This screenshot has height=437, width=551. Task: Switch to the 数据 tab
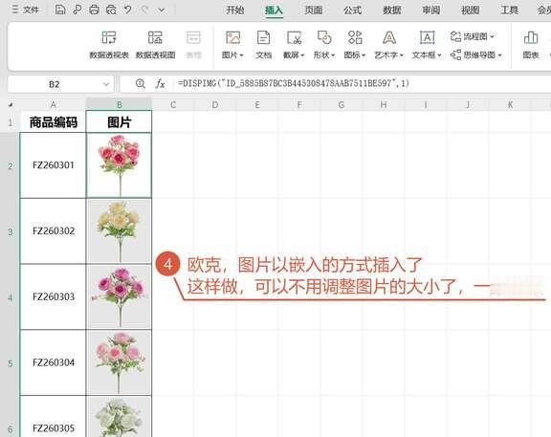[392, 11]
